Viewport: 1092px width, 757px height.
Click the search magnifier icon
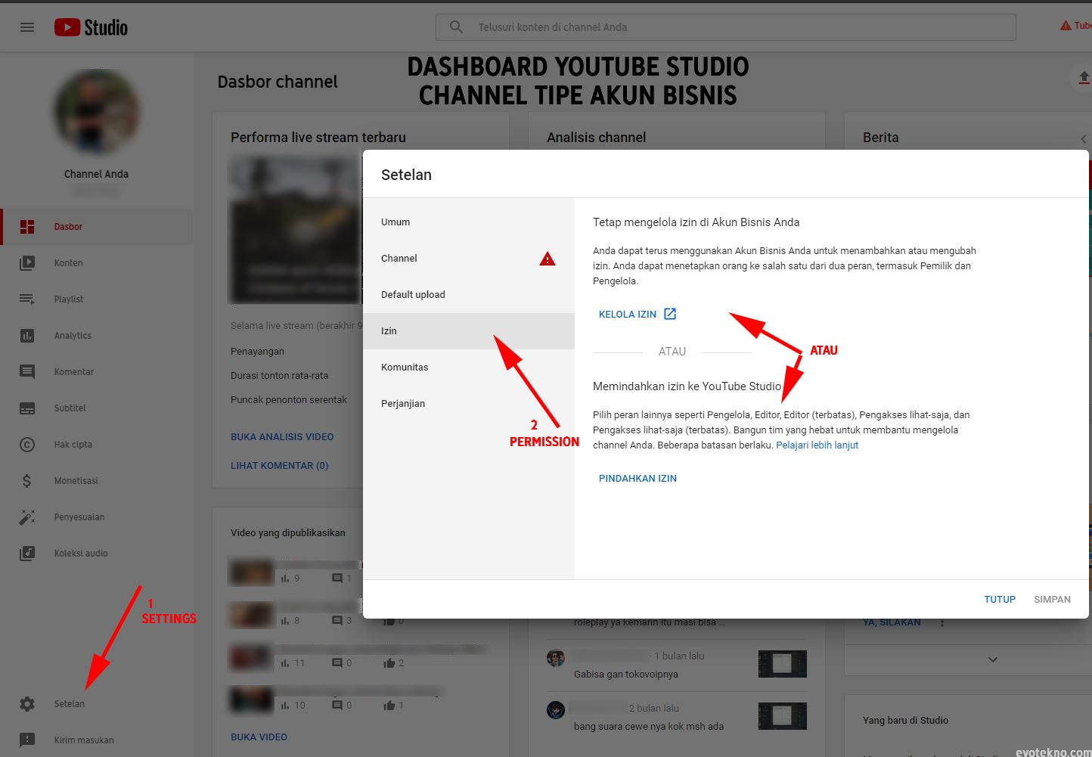tap(456, 27)
